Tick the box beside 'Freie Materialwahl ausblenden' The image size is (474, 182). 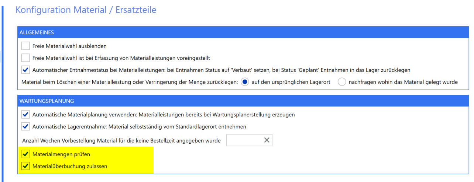[x=25, y=46]
